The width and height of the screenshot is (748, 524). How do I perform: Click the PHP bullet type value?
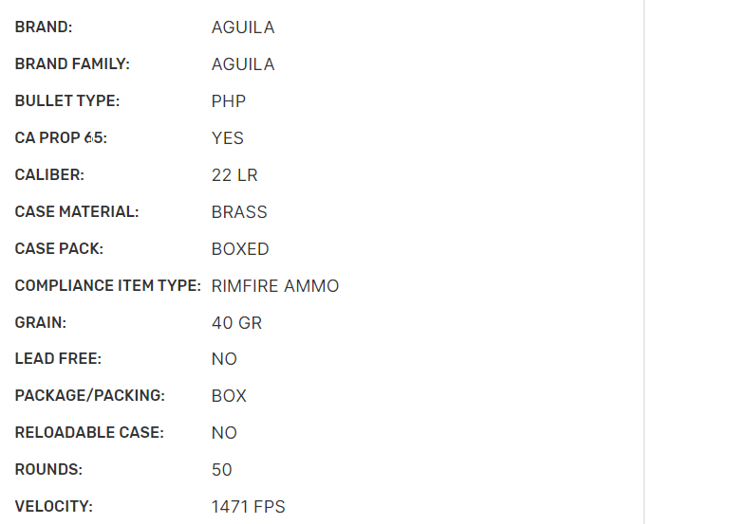[229, 101]
